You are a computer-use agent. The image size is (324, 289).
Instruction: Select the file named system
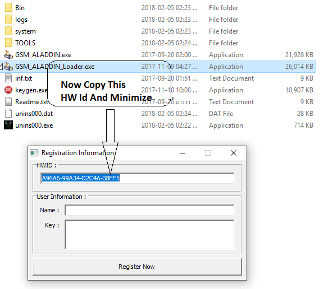point(25,31)
